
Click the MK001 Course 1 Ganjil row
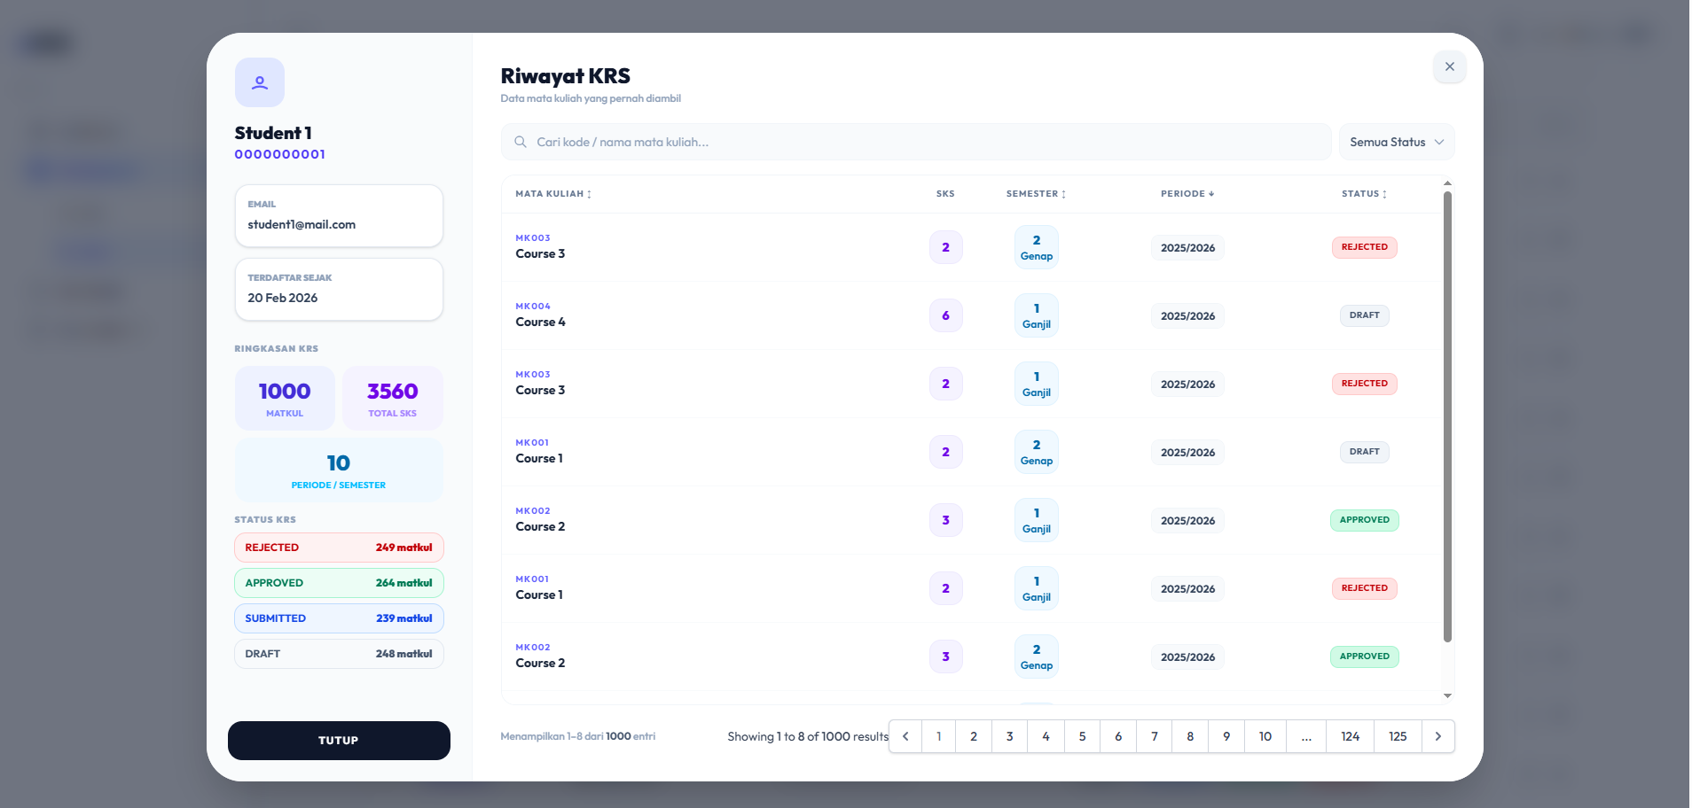971,588
